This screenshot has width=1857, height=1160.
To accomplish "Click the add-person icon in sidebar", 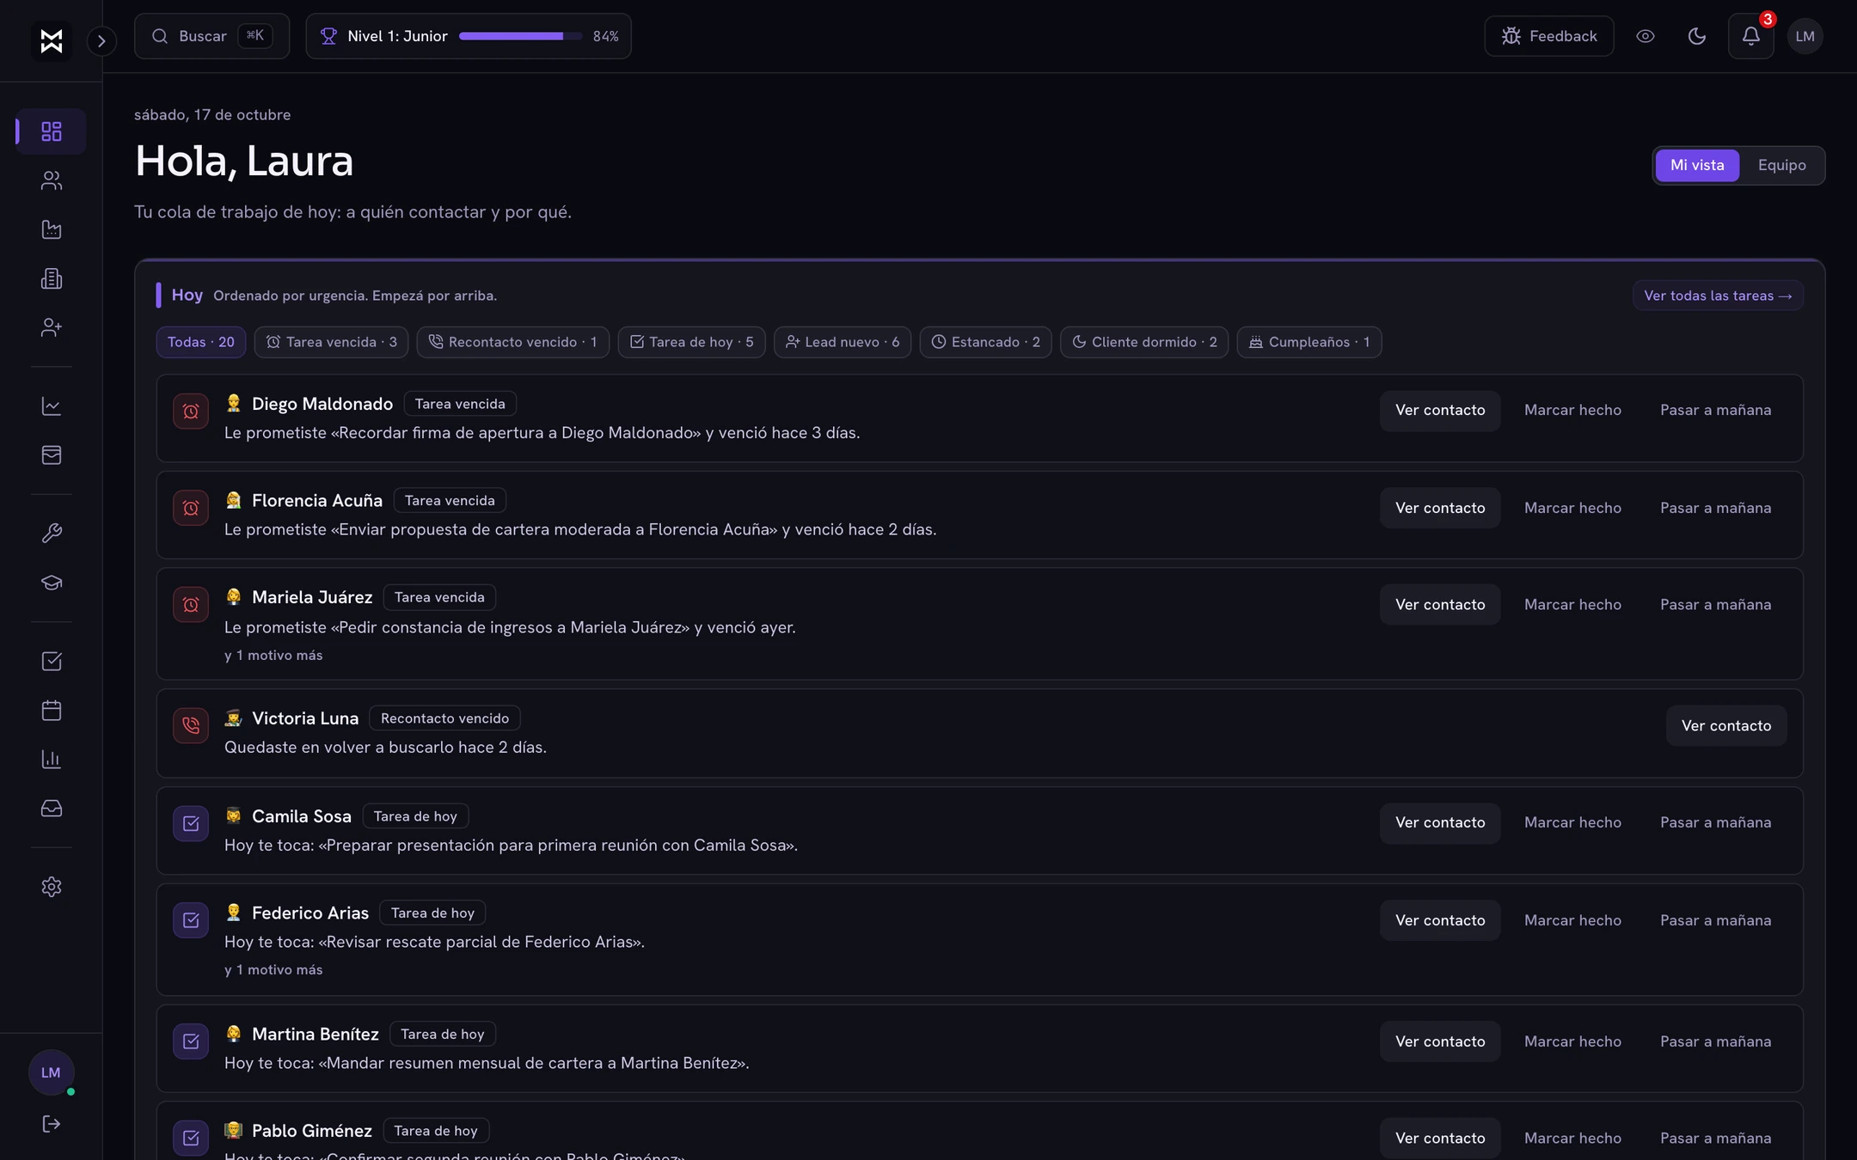I will click(52, 327).
